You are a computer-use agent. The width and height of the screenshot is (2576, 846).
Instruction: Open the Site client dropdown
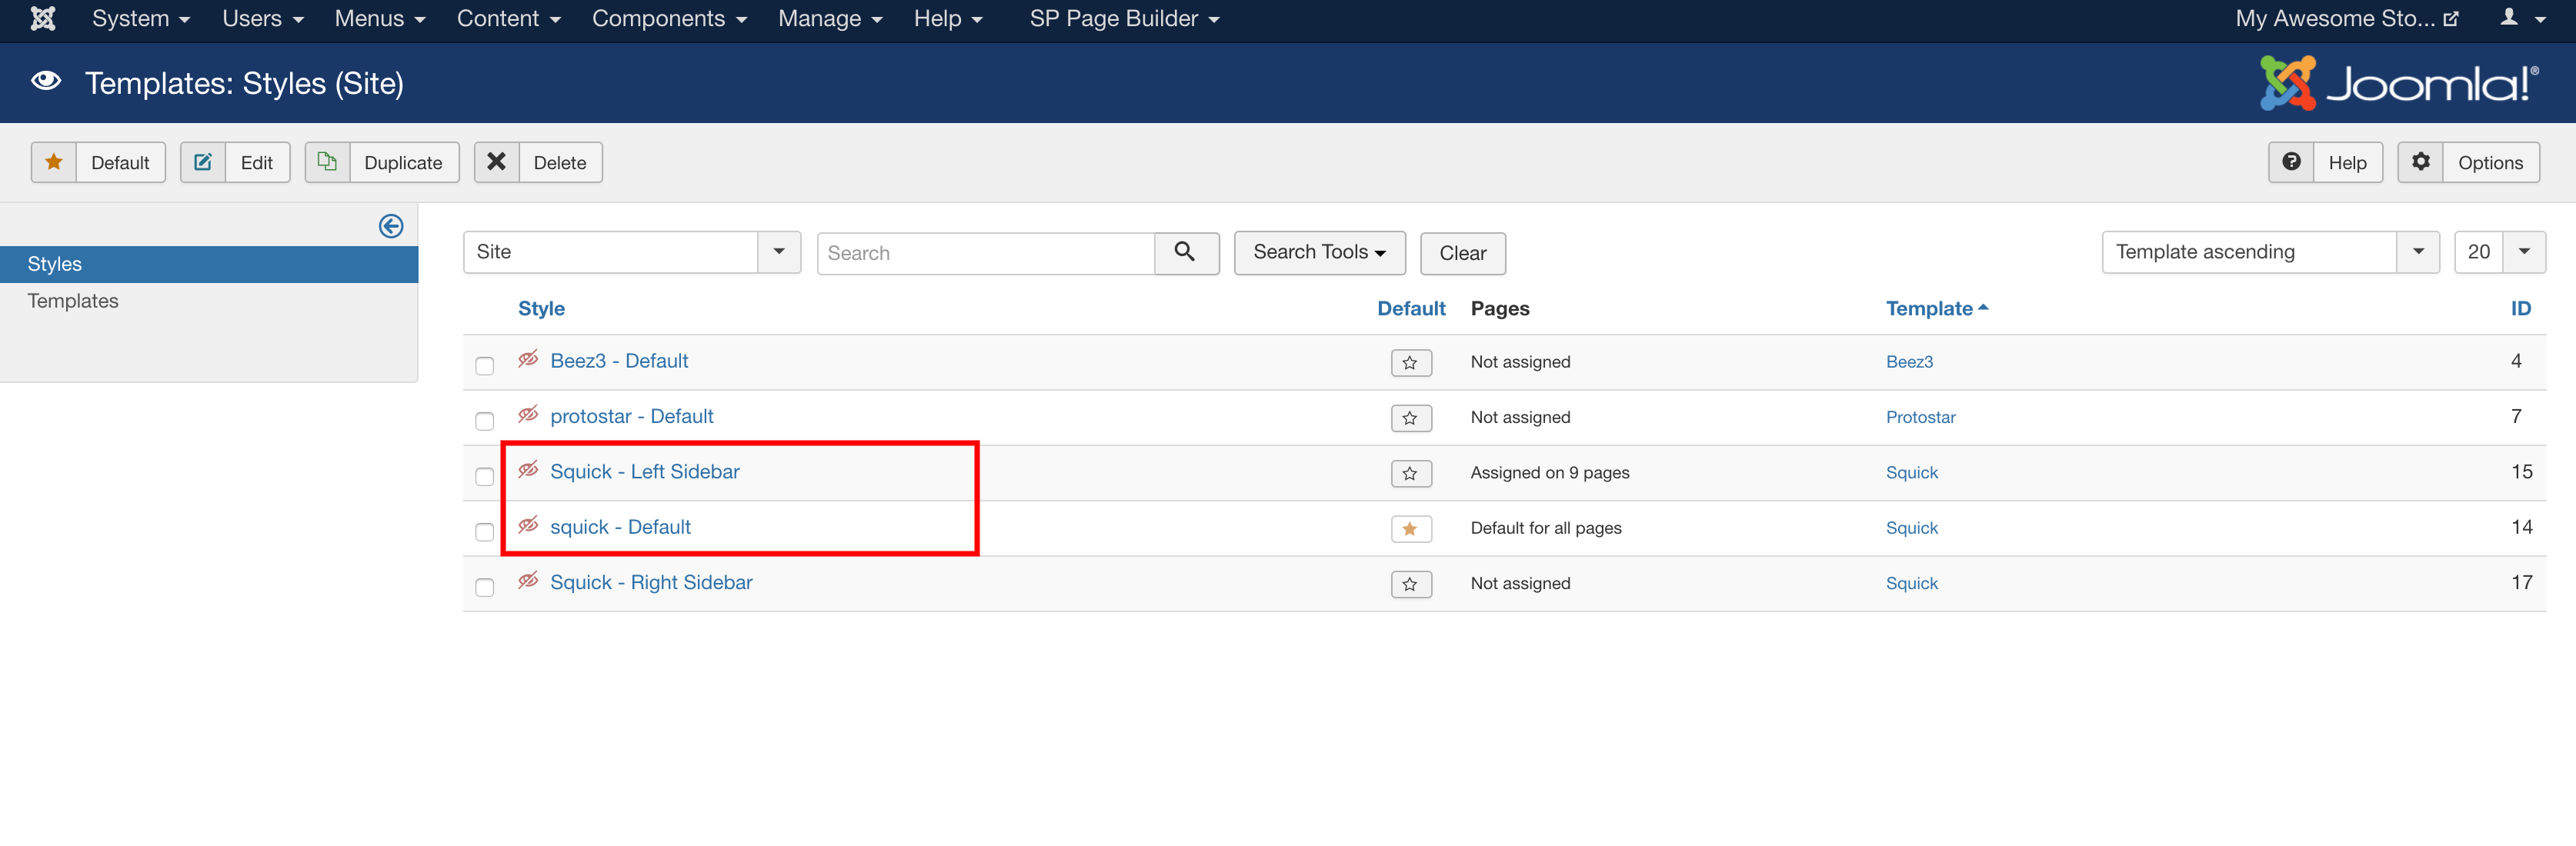coord(632,252)
